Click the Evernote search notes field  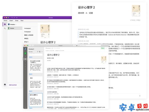[90, 46]
